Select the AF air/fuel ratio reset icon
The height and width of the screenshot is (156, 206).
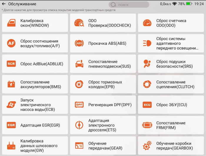pos(11,43)
